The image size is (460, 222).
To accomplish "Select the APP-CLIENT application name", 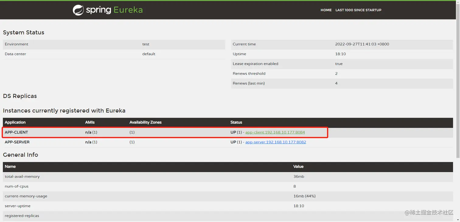I will [16, 132].
